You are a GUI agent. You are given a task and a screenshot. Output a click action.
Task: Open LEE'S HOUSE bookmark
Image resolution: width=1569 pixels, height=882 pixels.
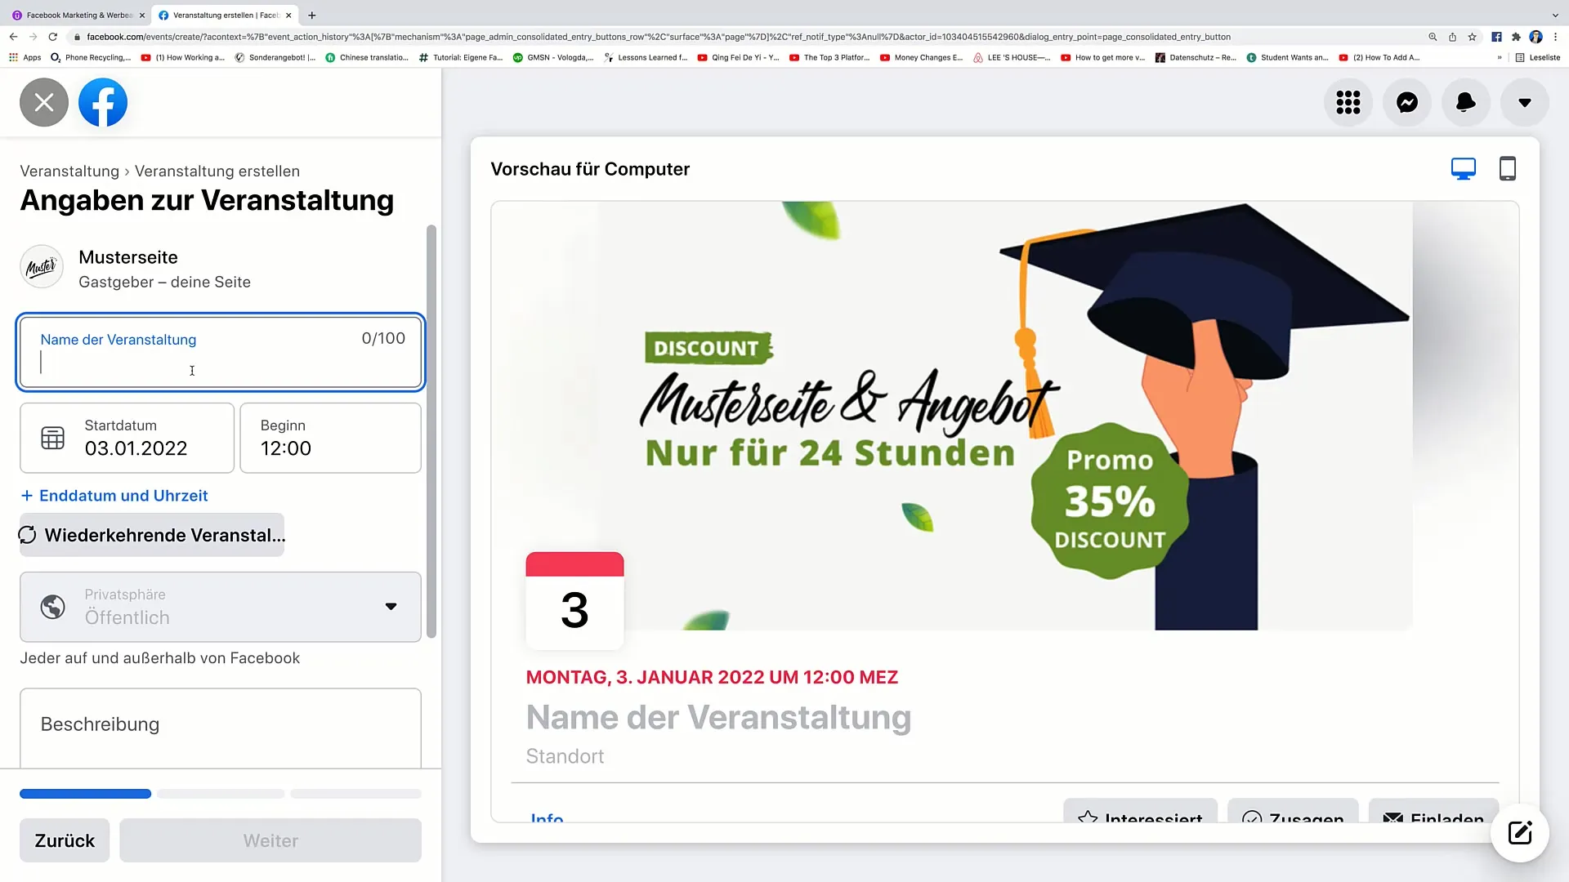(1012, 58)
